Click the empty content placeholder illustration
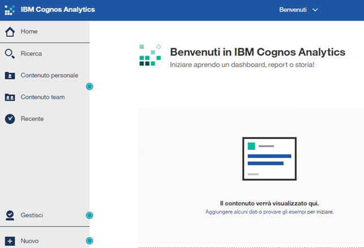Screen dimensions: 364x248 pyautogui.click(x=269, y=159)
